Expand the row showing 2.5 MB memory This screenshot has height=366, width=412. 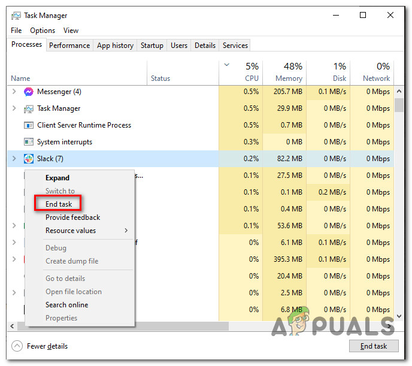[14, 292]
